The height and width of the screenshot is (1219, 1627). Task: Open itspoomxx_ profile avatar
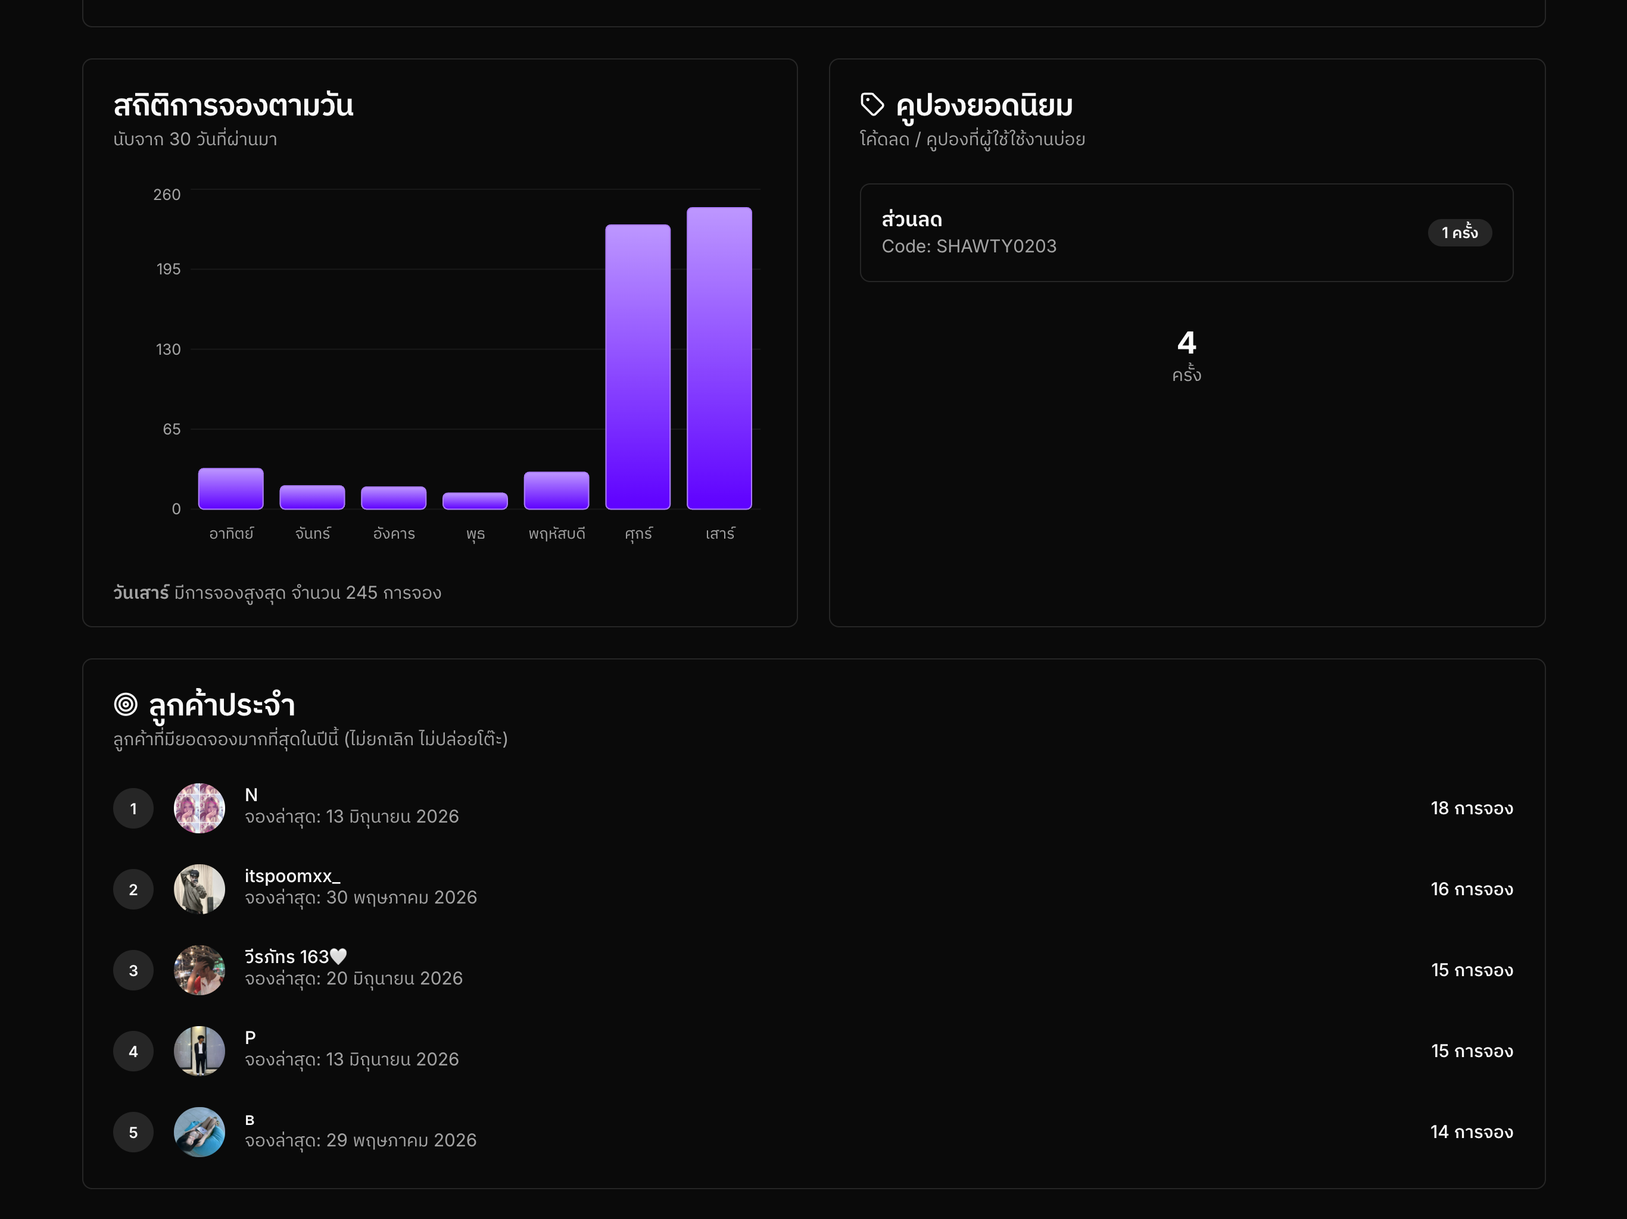coord(200,889)
